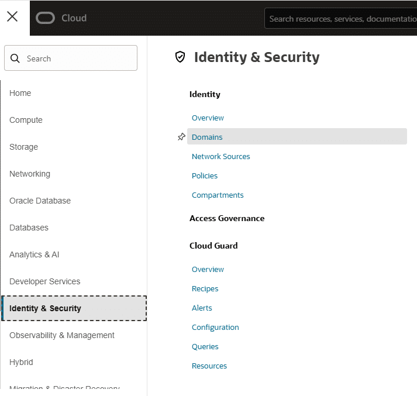Open Observability & Management category
This screenshot has width=417, height=396.
click(x=62, y=335)
